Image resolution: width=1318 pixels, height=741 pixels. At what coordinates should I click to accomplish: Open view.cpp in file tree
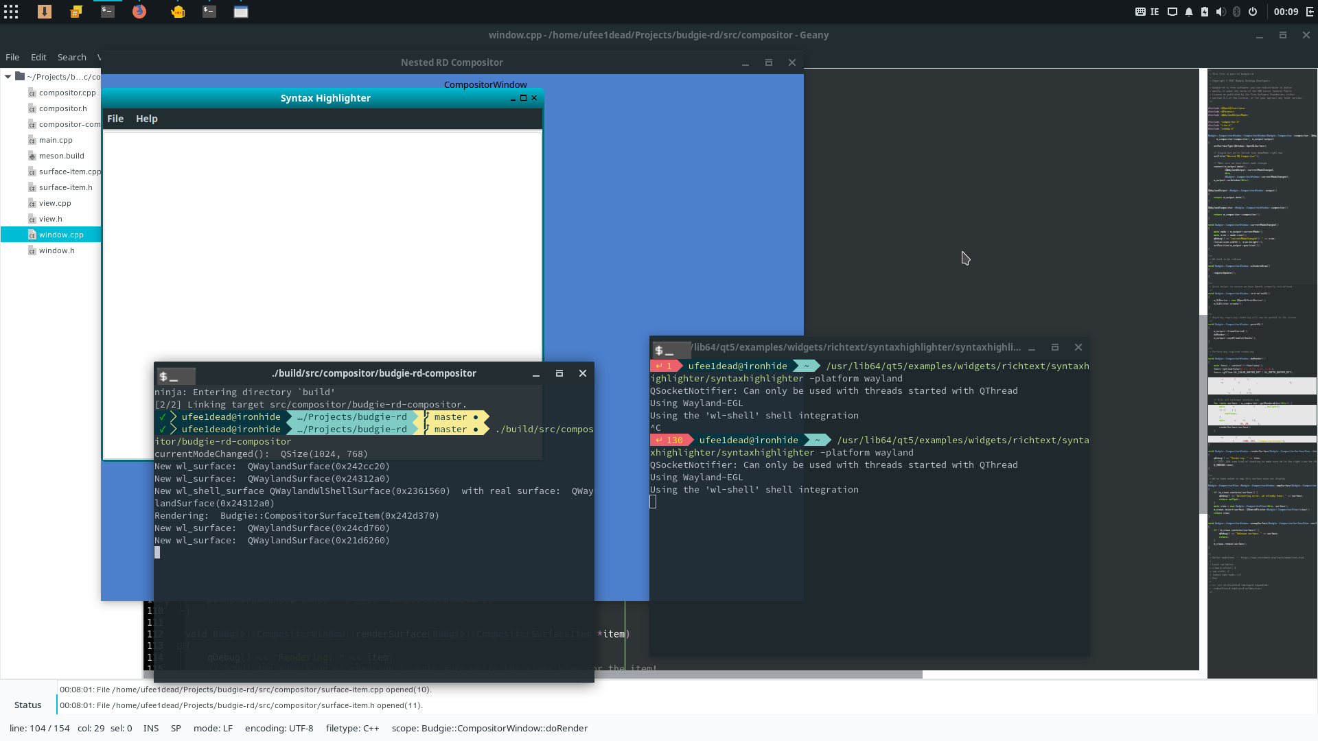pos(55,203)
